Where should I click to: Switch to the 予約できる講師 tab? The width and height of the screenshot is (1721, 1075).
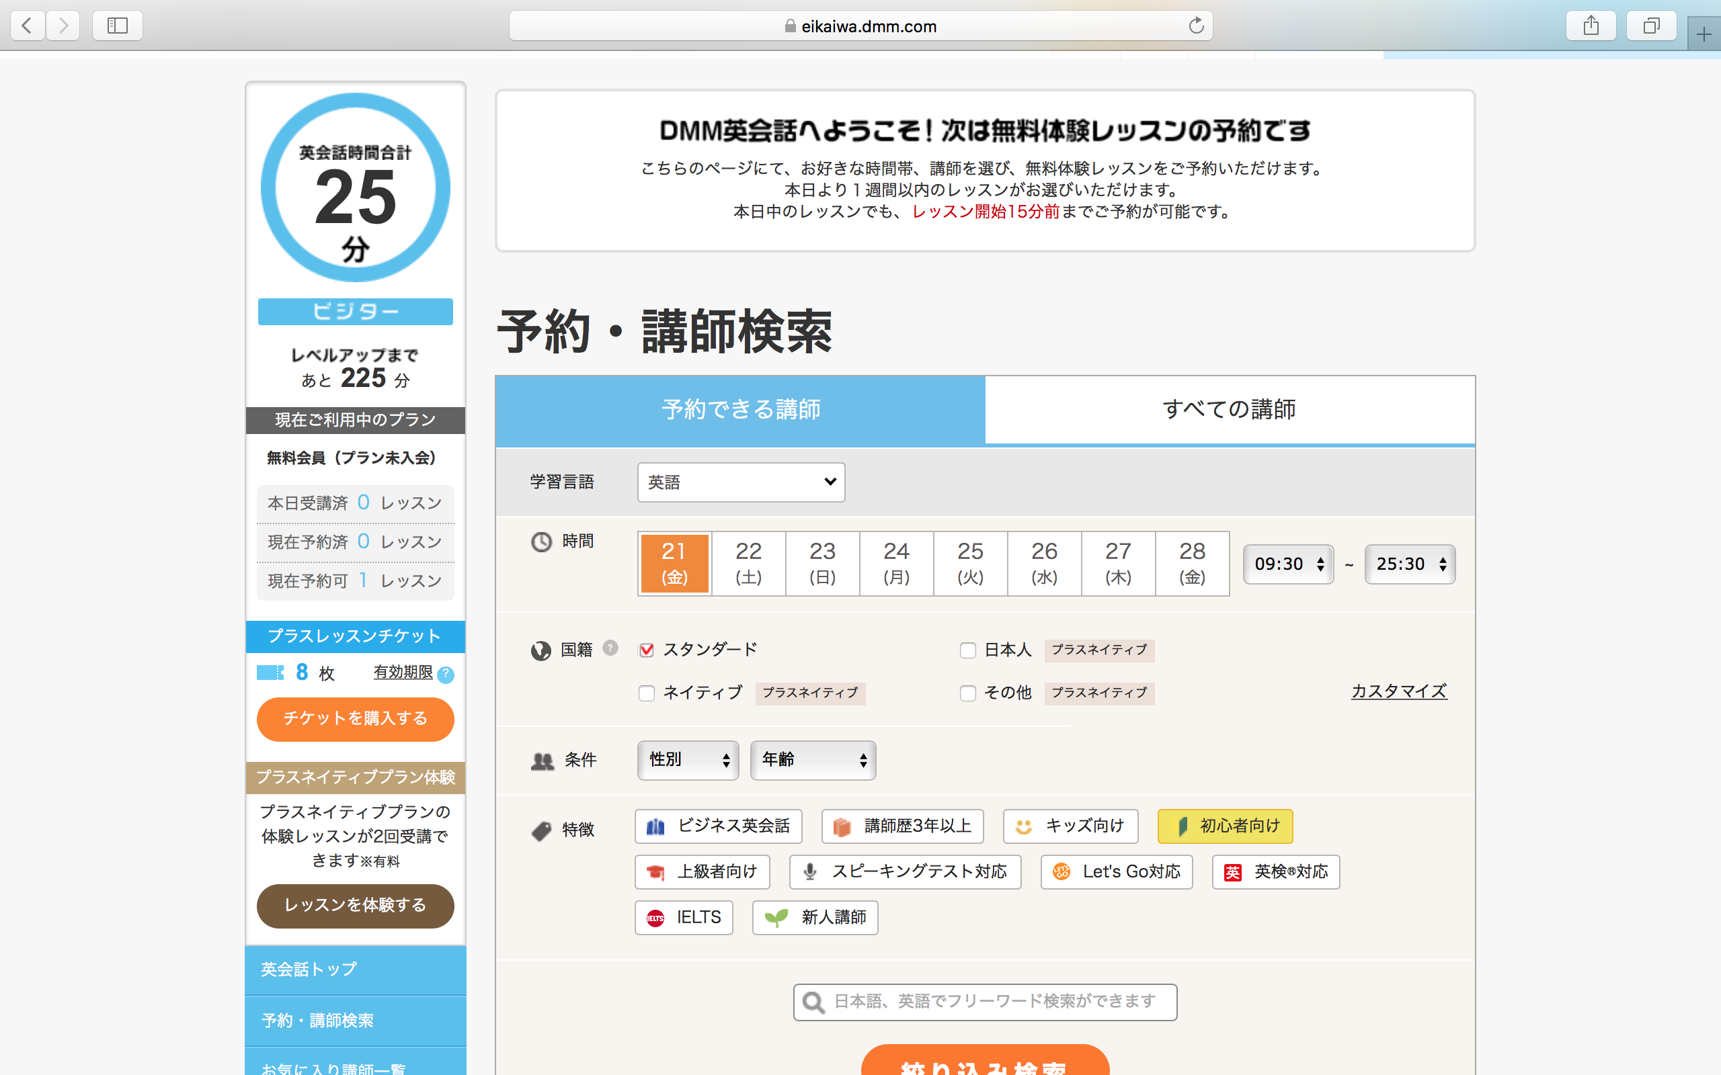740,411
